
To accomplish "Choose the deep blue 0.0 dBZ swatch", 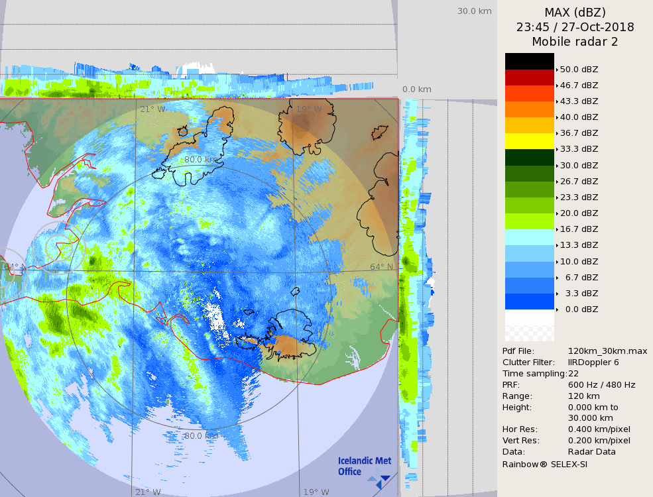I will (529, 302).
